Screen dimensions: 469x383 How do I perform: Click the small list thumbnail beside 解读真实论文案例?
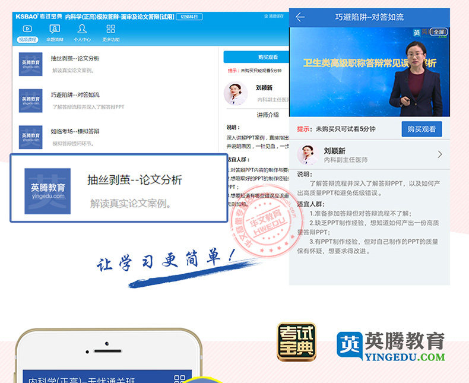pyautogui.click(x=30, y=64)
